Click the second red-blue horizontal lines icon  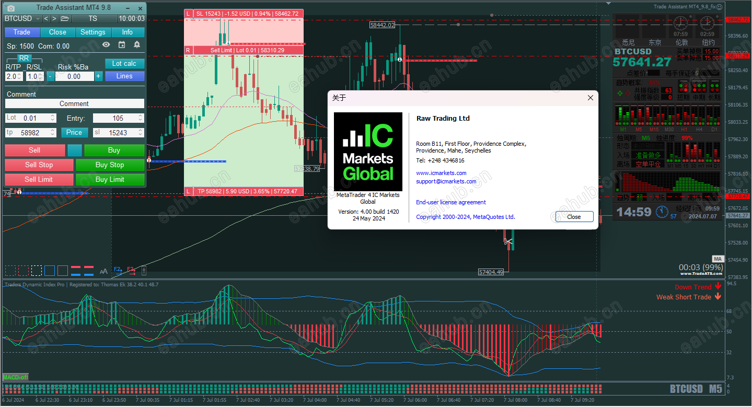(89, 271)
